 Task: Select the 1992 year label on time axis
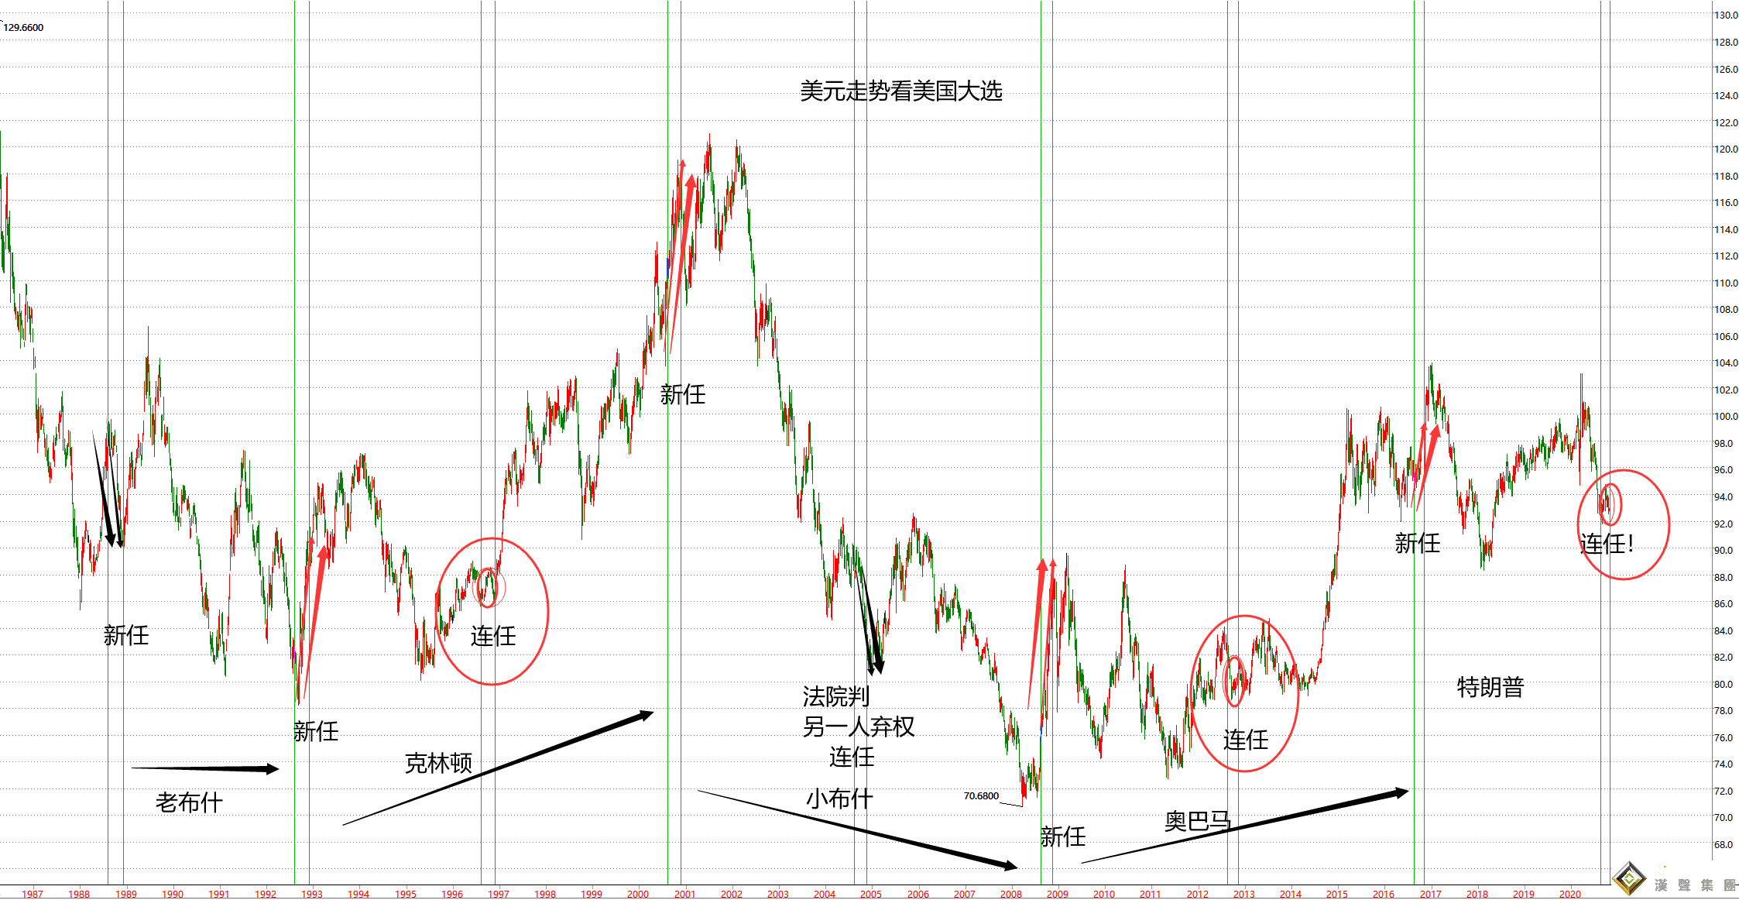(x=266, y=894)
